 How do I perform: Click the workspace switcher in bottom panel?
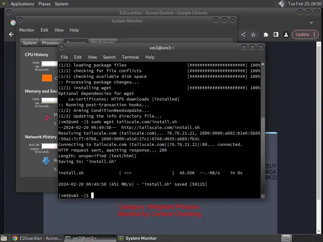click(x=286, y=238)
